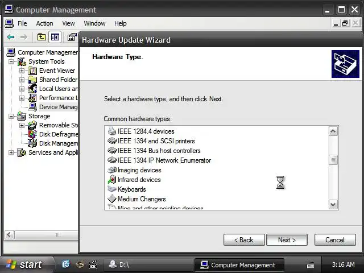Click the hardware list scroll up arrow

point(333,131)
